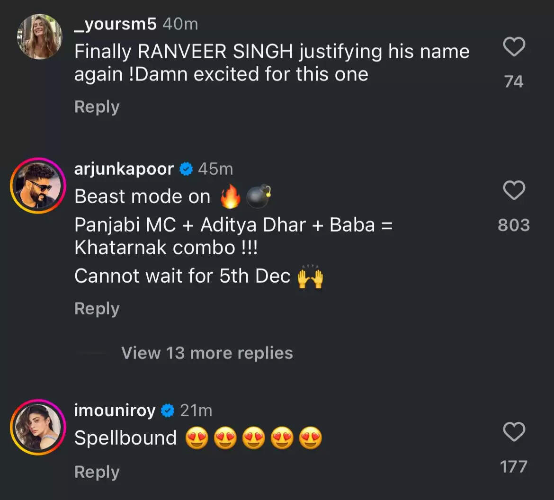554x500 pixels.
Task: Reply to imouniroy's Spellbound comment
Action: tap(97, 472)
